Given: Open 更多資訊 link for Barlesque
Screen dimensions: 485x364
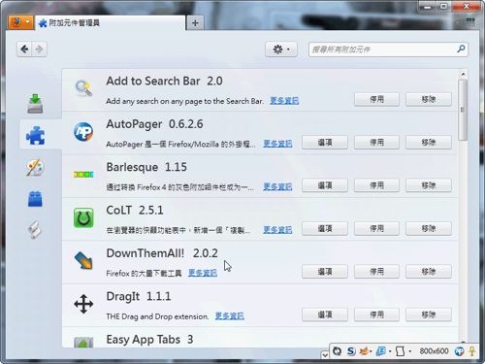Looking at the screenshot, I should tap(277, 186).
